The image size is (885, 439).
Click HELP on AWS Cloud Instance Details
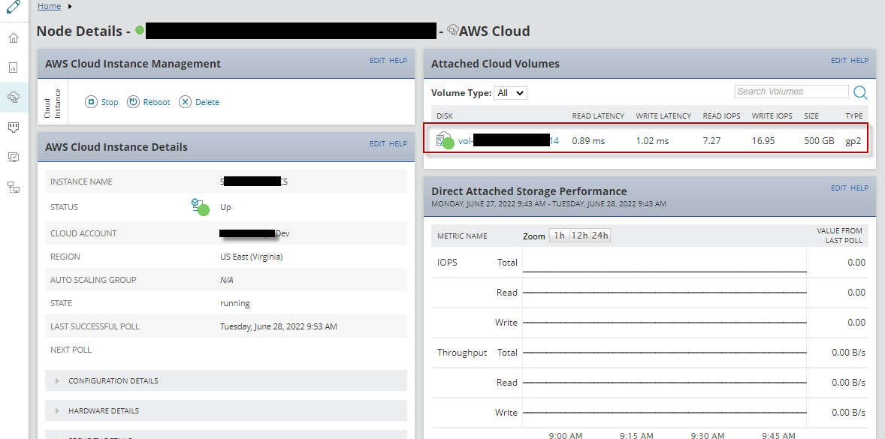(x=398, y=143)
